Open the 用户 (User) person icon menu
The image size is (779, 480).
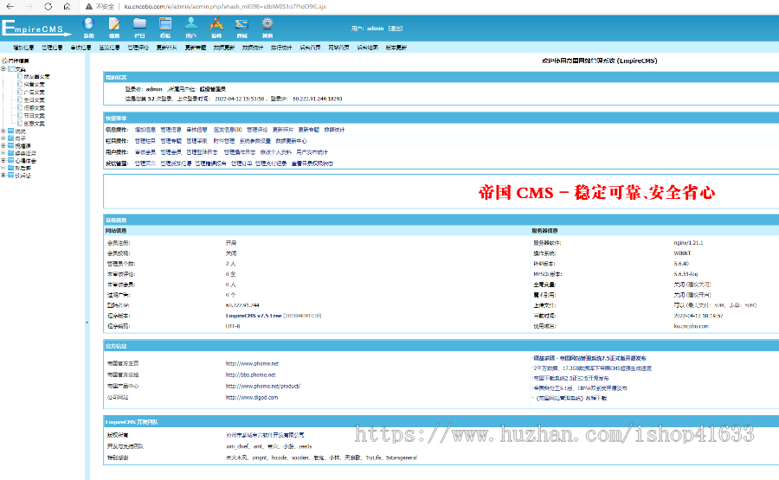coord(190,28)
